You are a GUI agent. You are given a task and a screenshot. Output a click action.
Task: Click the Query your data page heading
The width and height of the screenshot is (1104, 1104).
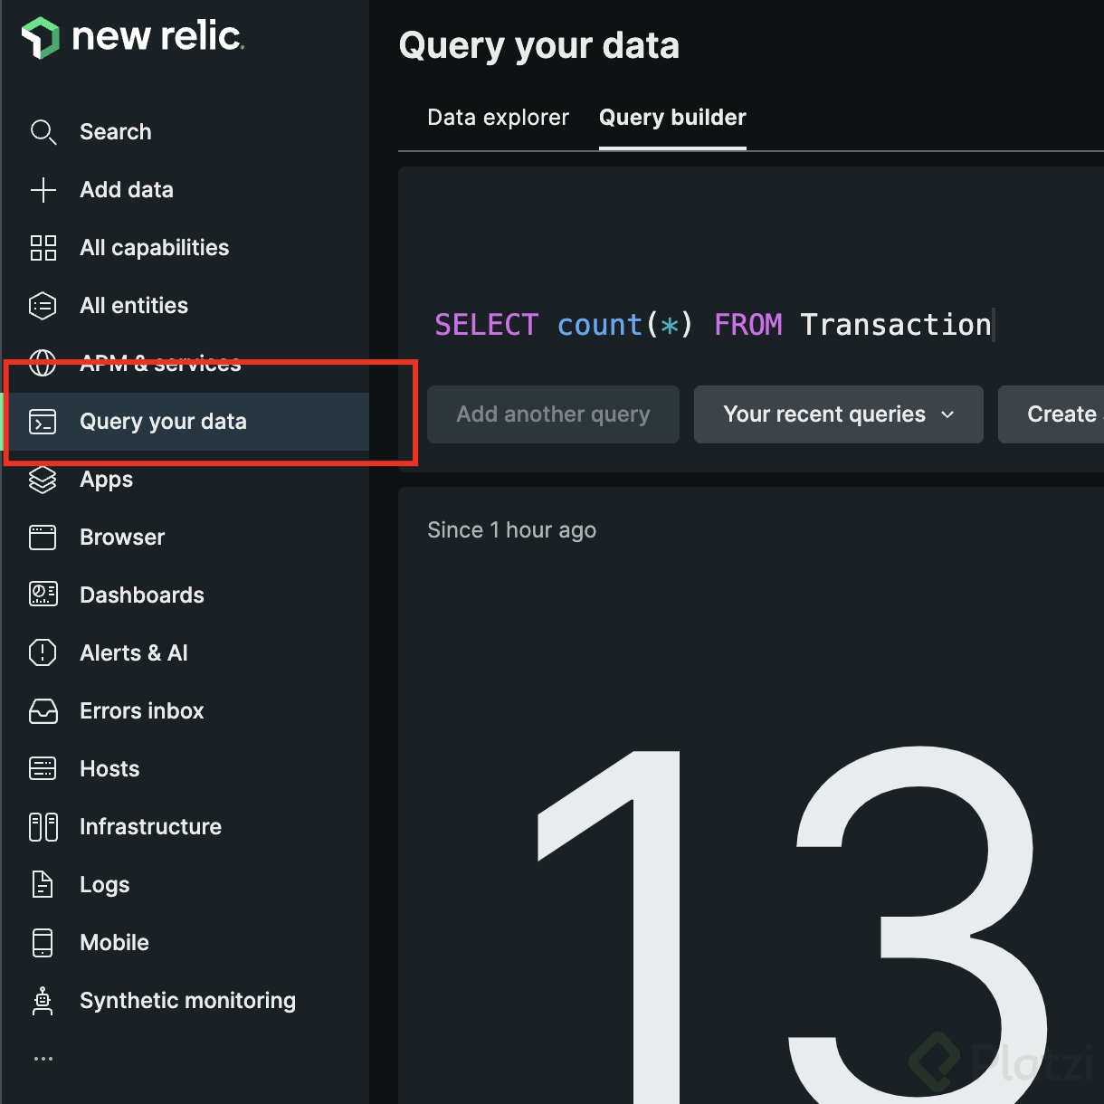pyautogui.click(x=539, y=46)
